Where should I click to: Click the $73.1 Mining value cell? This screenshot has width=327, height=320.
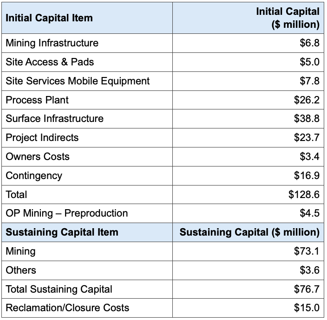307,251
